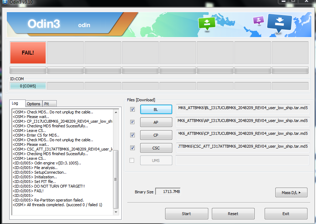Click the CP file path field

pyautogui.click(x=243, y=135)
